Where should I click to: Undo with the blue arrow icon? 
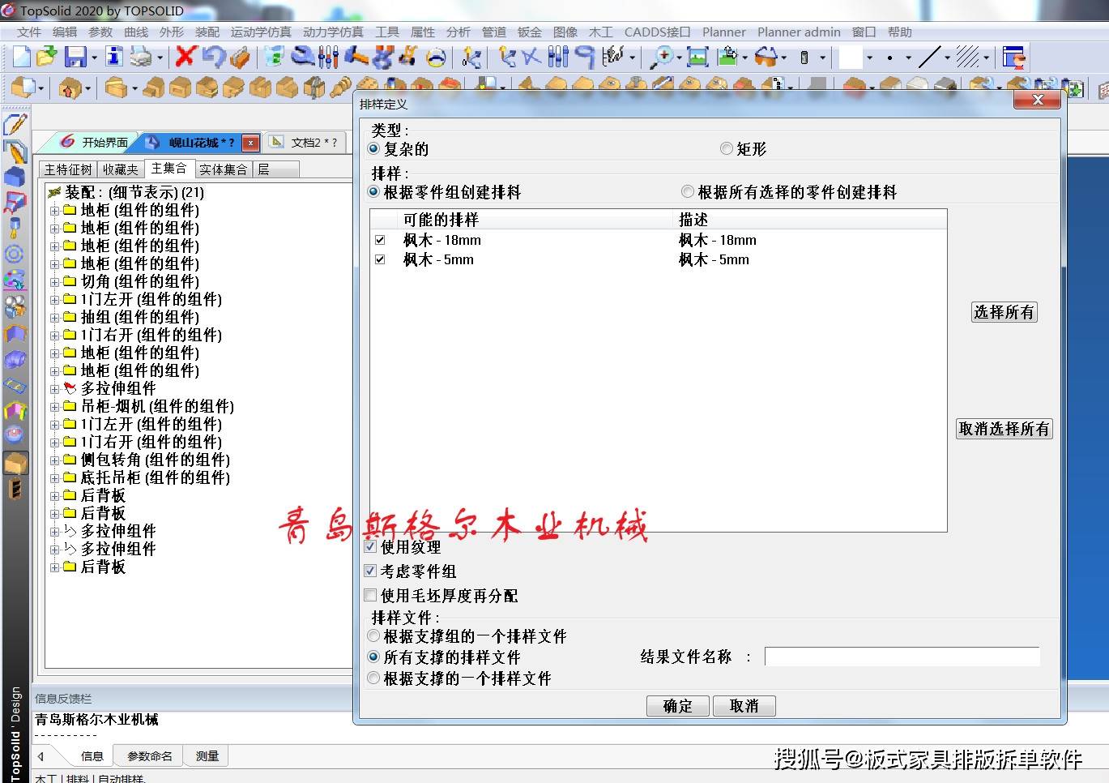(213, 57)
